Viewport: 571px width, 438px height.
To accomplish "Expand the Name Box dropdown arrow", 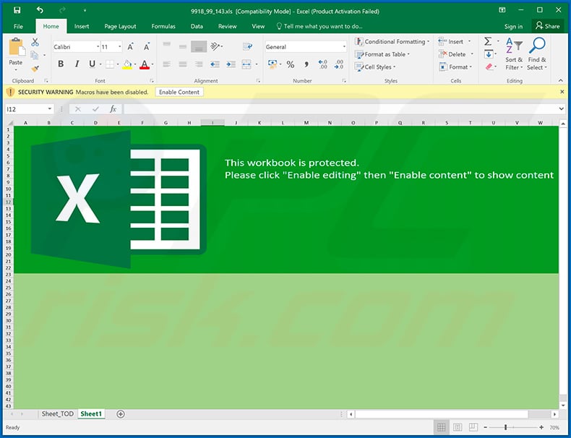I will pyautogui.click(x=50, y=109).
